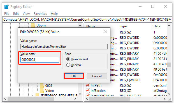
Task: Click the 31 00 31 binary data cell
Action: [x=160, y=59]
